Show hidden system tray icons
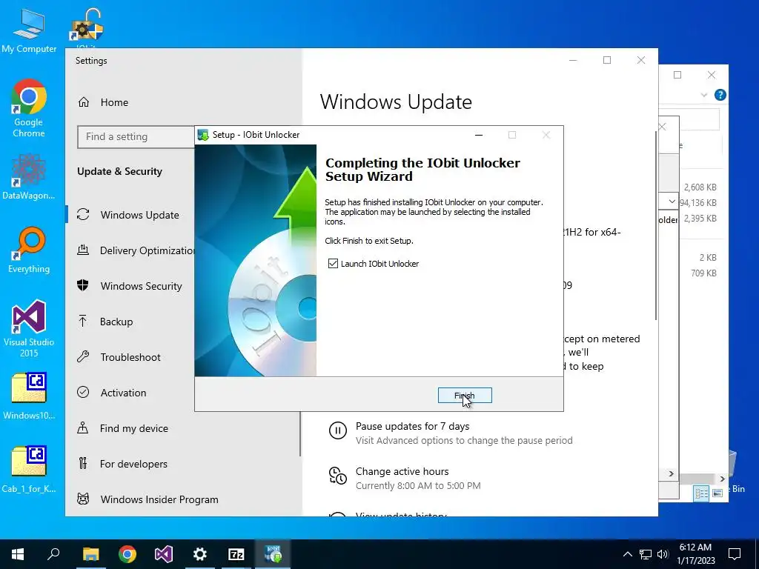Screen dimensions: 759x569 click(627, 554)
